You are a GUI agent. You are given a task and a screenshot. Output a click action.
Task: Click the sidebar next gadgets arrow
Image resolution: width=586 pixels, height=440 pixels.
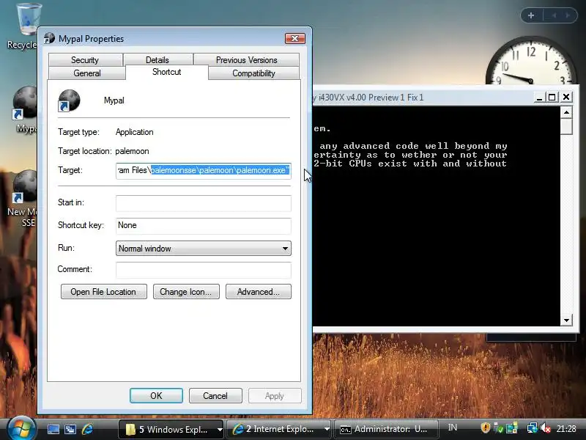point(568,15)
